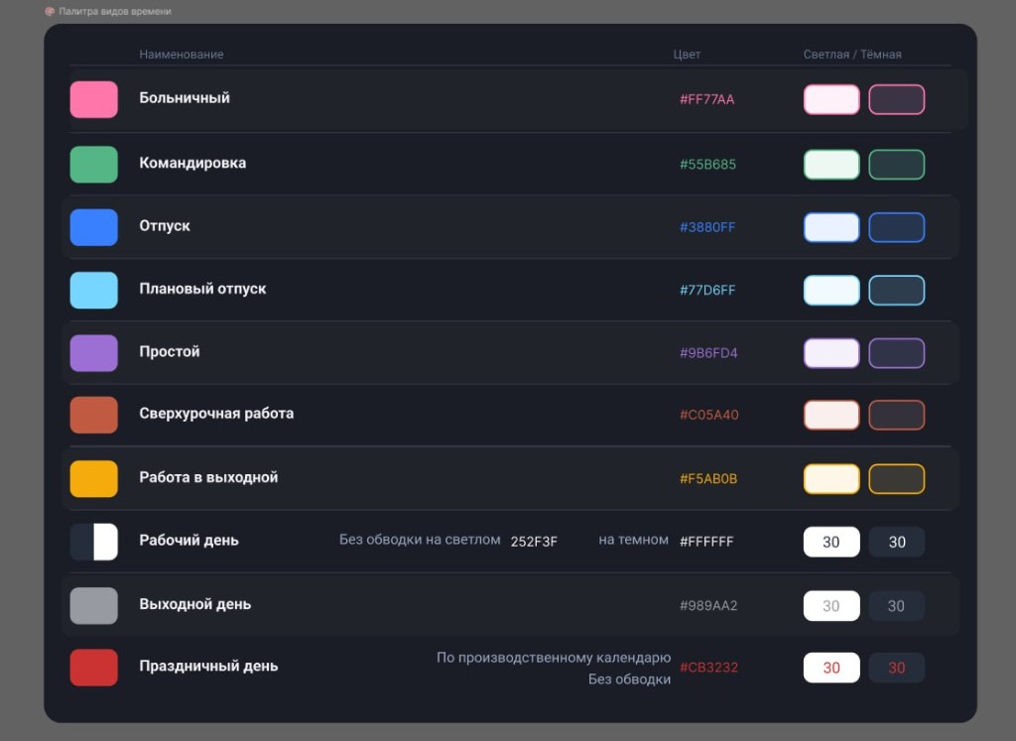The width and height of the screenshot is (1016, 741).
Task: Click the purple Простой main color swatch
Action: coord(94,353)
